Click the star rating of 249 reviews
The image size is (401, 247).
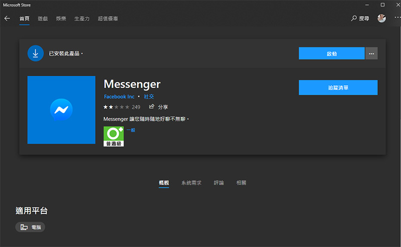(x=122, y=107)
